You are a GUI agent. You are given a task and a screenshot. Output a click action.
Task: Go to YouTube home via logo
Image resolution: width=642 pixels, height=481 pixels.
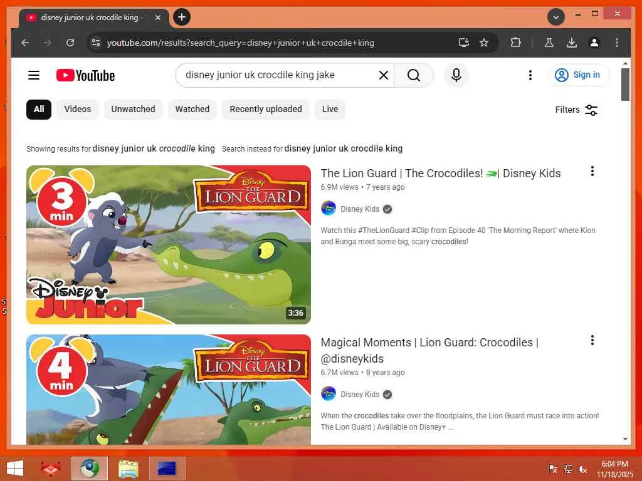click(x=85, y=75)
